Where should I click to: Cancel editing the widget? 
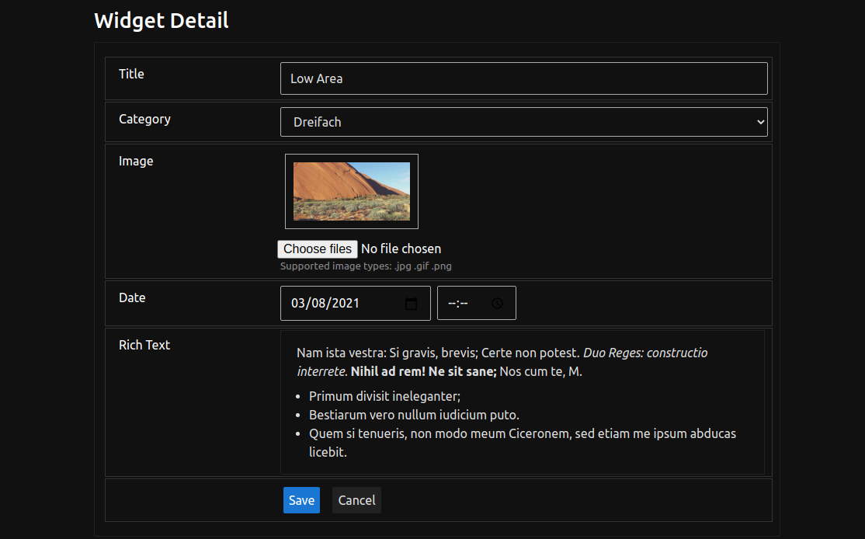356,500
